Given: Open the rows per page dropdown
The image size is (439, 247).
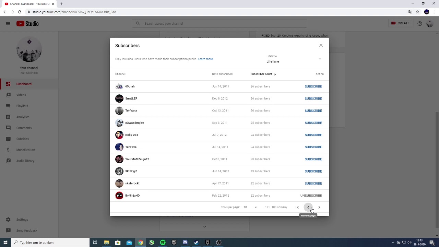Looking at the screenshot, I should tap(250, 207).
